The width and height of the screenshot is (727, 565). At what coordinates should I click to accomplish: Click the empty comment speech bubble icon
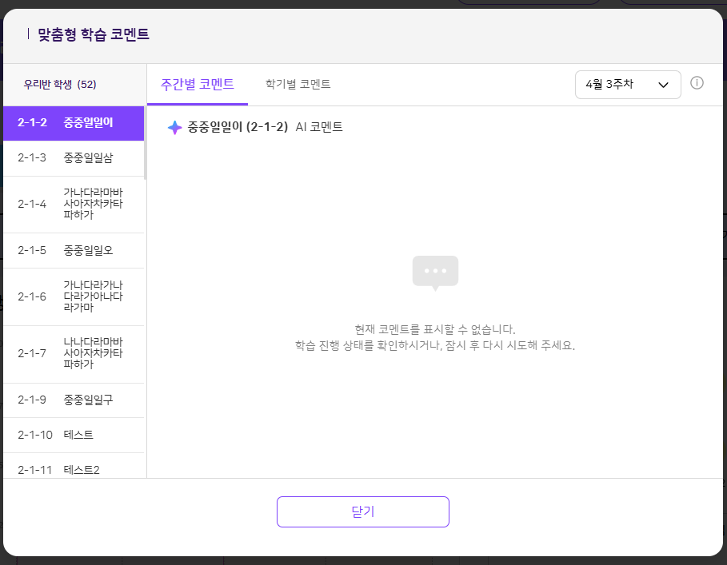(x=435, y=273)
